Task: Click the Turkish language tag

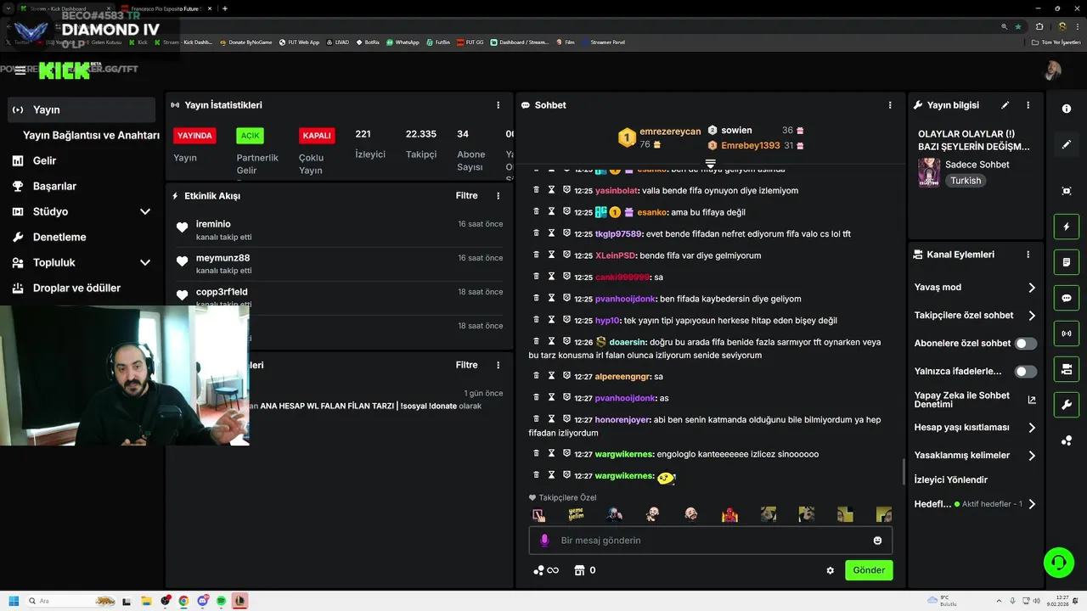Action: pos(966,181)
